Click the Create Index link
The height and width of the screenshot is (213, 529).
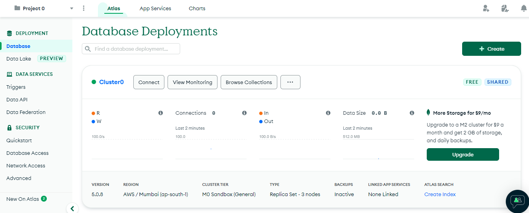tap(440, 194)
